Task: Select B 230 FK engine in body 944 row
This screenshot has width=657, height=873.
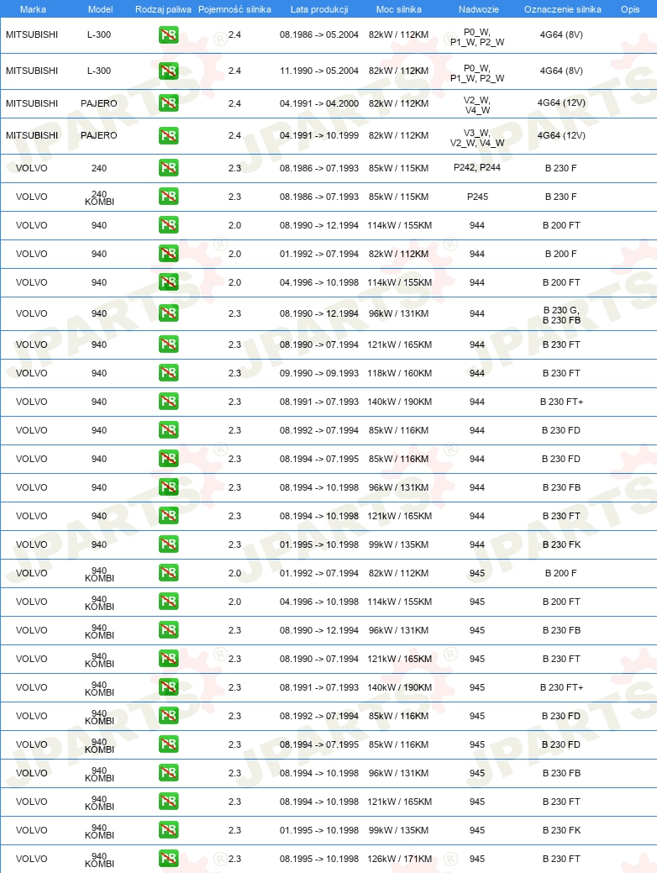Action: [x=561, y=544]
